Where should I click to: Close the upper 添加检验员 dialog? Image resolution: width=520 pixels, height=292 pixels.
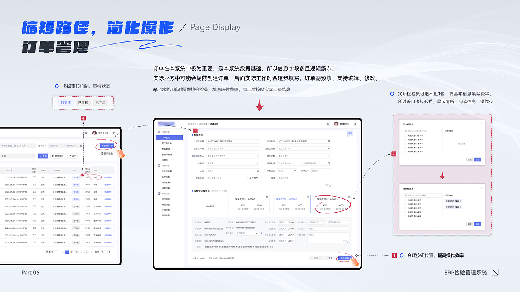pyautogui.click(x=481, y=123)
